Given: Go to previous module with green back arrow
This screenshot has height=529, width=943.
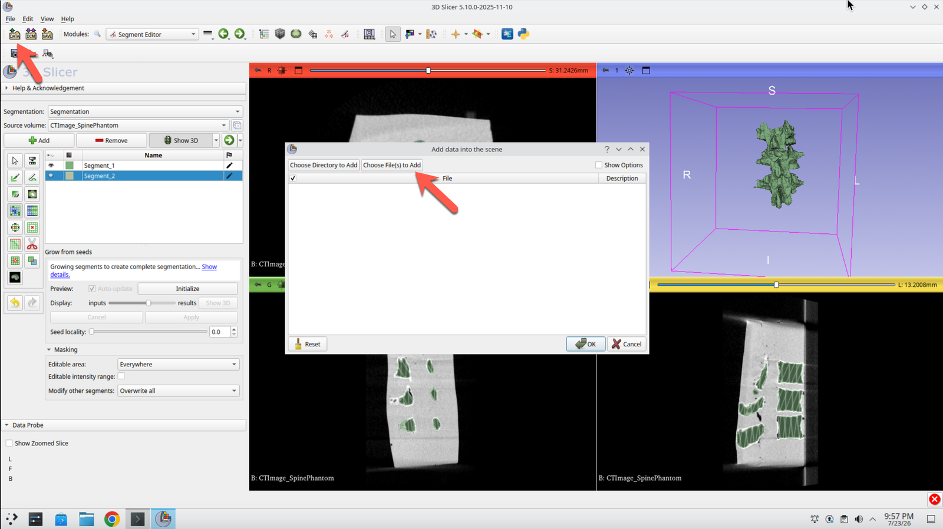Looking at the screenshot, I should tap(223, 34).
